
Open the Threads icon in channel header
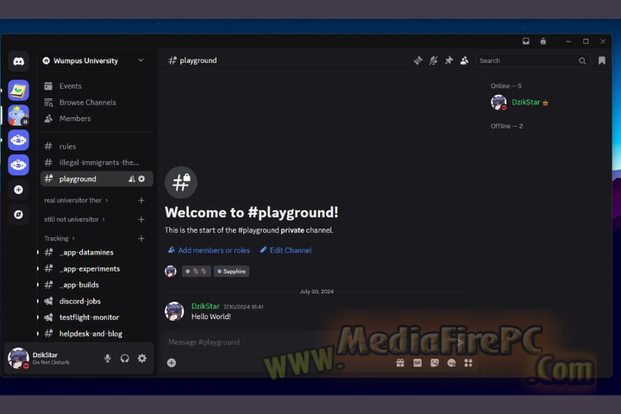[x=418, y=60]
